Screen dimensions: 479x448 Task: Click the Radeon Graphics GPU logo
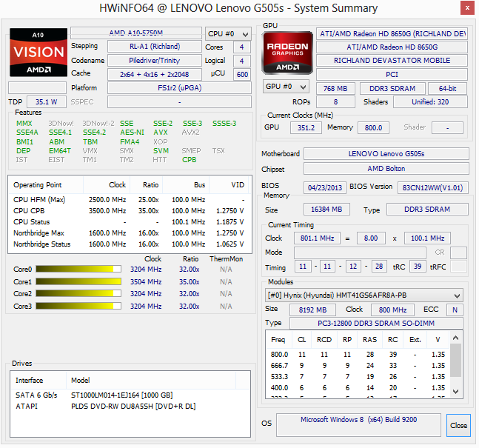(x=287, y=53)
